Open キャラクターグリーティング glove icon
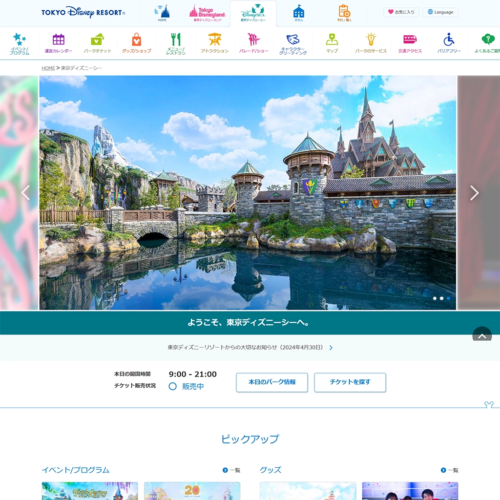The image size is (500, 500). (x=293, y=43)
